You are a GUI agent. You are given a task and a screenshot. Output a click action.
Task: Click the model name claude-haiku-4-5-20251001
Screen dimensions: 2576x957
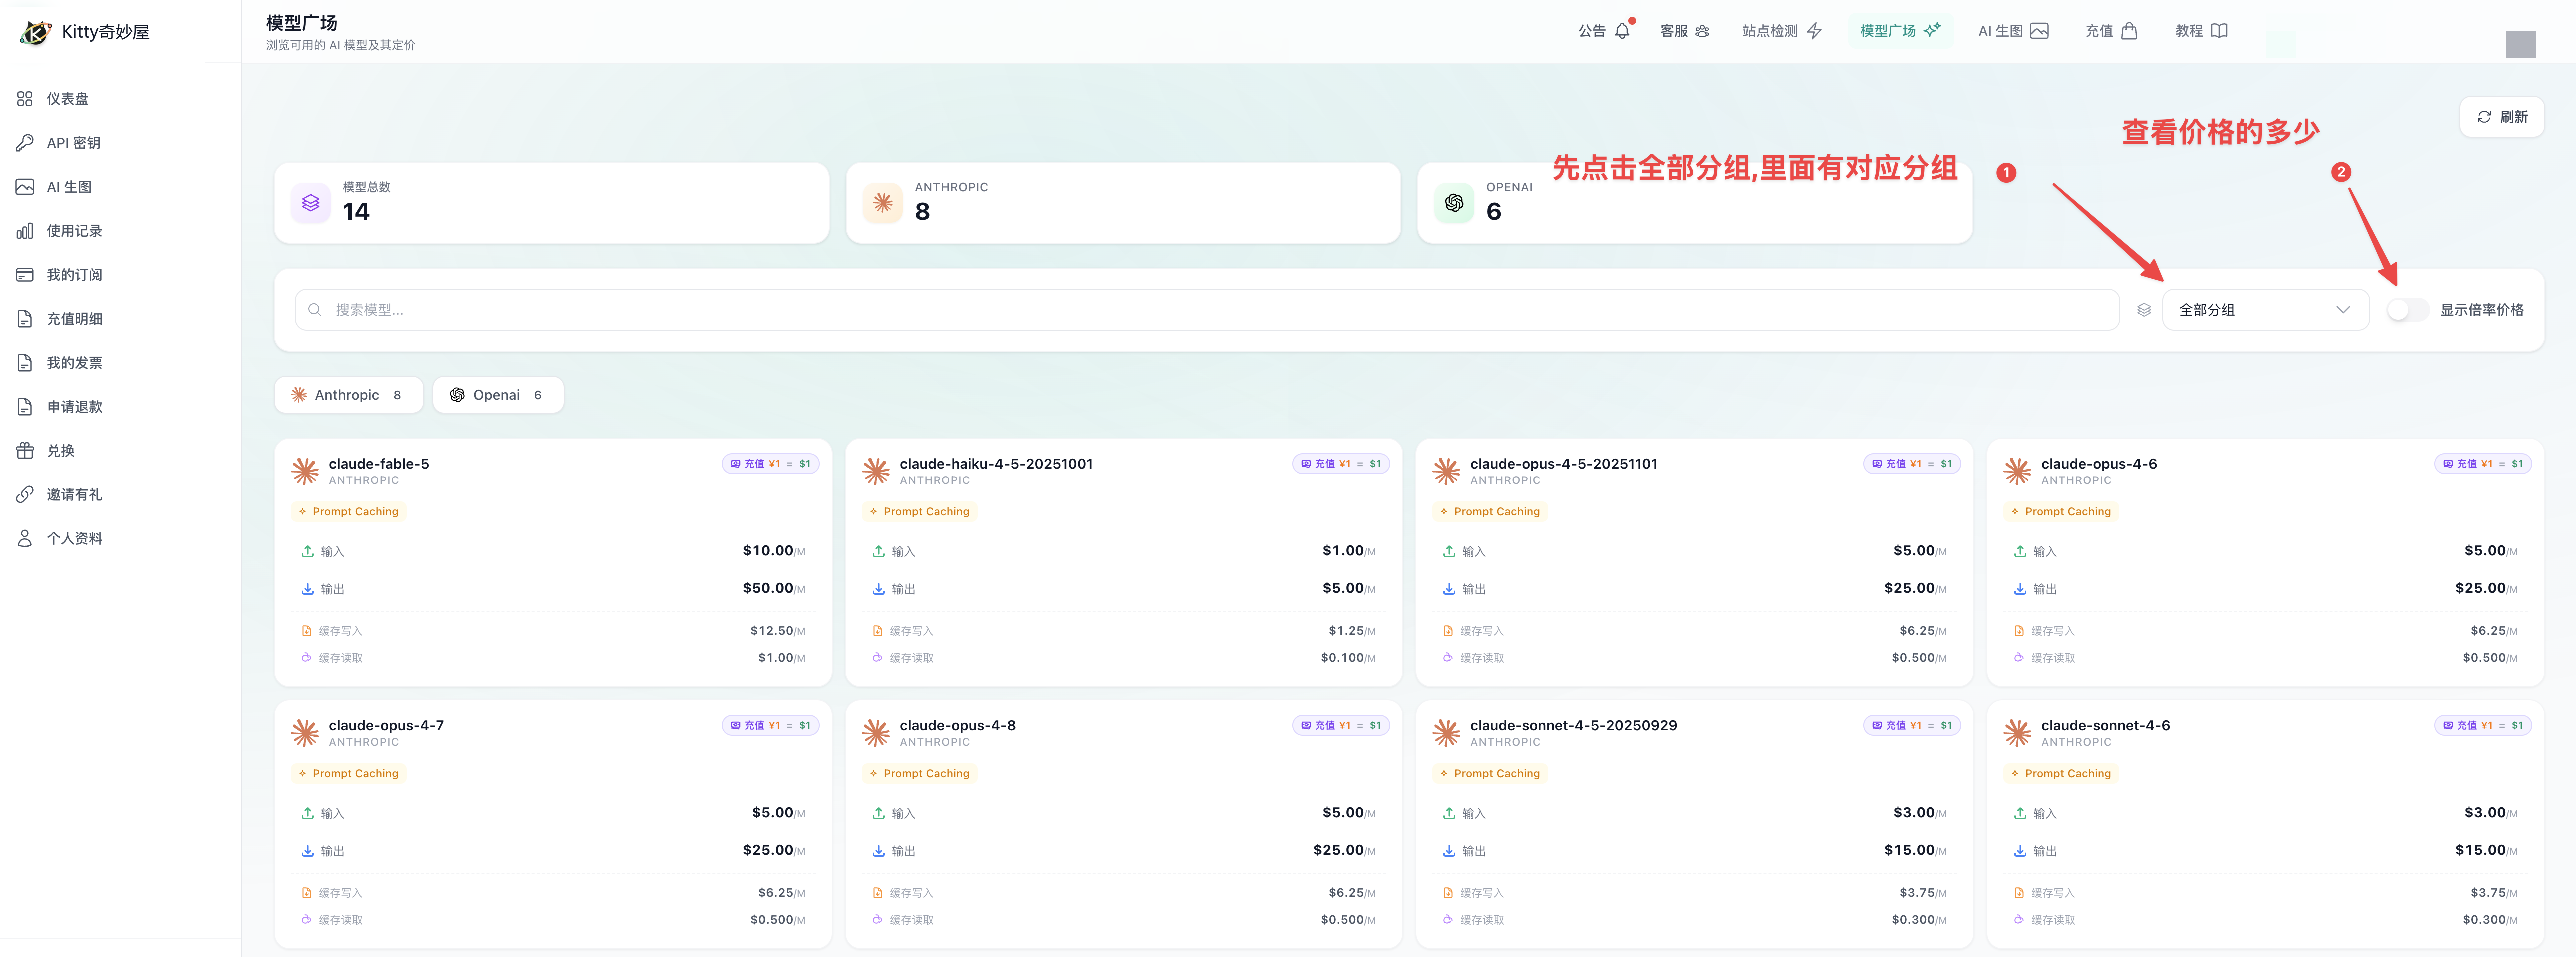[x=996, y=464]
